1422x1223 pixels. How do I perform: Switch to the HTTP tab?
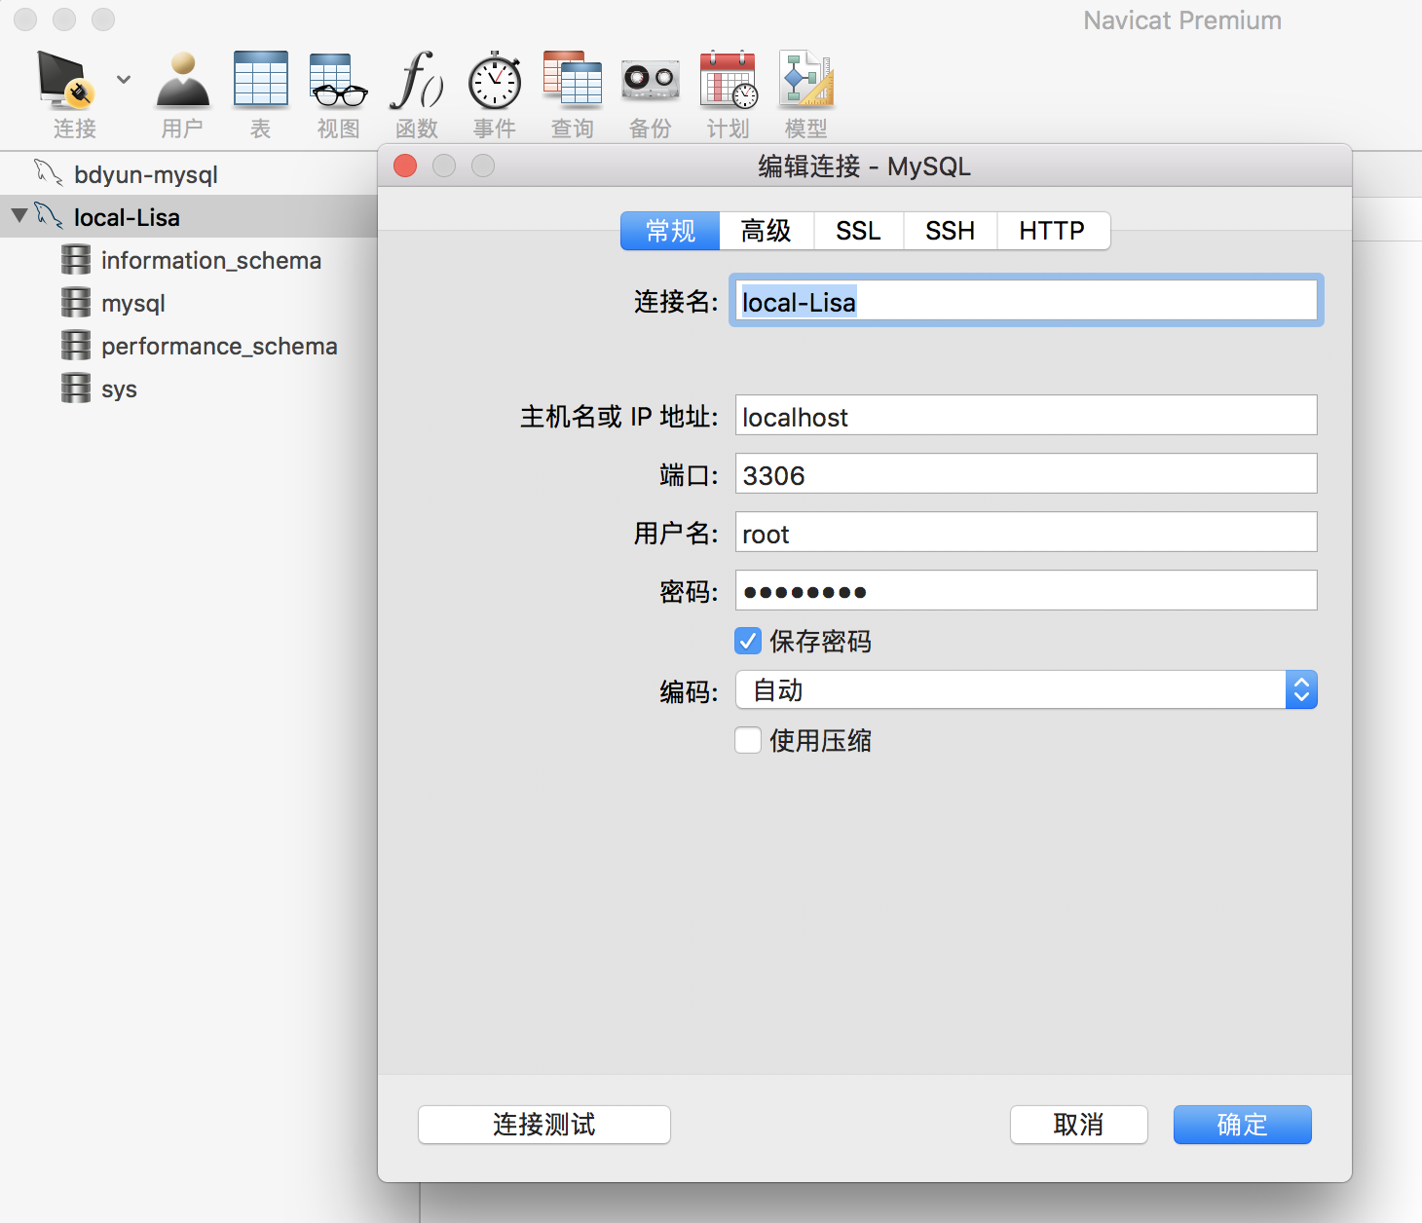point(1053,231)
